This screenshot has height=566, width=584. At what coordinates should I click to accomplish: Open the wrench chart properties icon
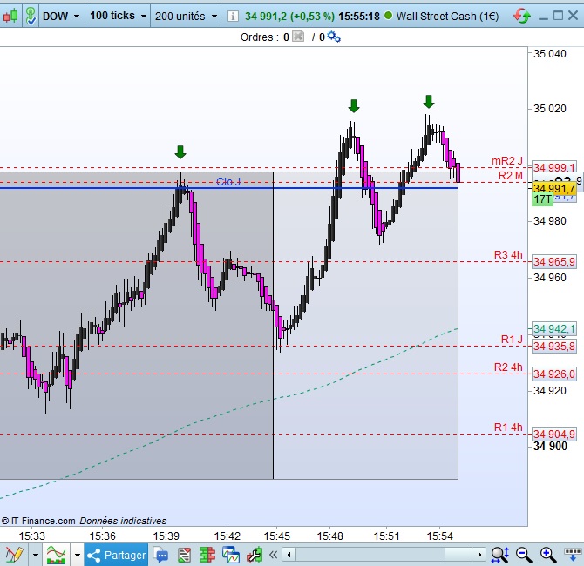pyautogui.click(x=255, y=555)
